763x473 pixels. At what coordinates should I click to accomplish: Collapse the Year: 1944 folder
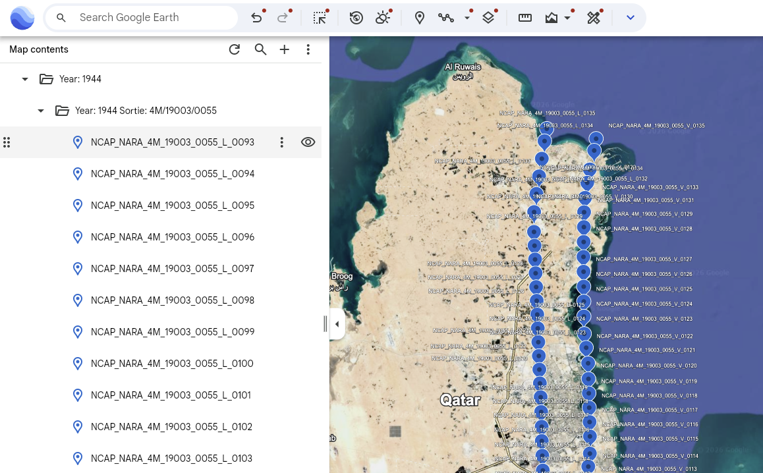tap(25, 79)
